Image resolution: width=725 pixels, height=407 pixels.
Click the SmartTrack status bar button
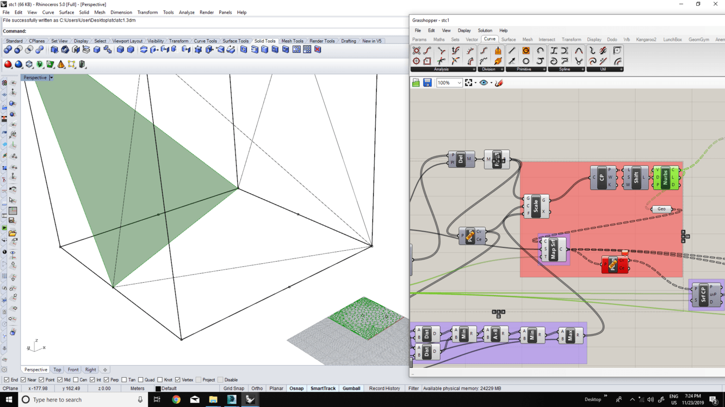(323, 389)
